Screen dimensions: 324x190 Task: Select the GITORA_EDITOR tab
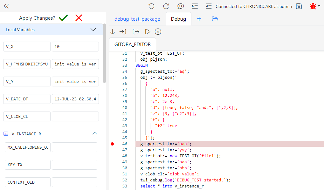click(x=132, y=44)
